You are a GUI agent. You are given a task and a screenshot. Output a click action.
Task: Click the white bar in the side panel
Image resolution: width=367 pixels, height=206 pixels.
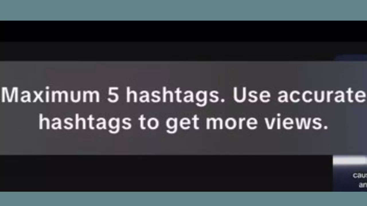(350, 161)
